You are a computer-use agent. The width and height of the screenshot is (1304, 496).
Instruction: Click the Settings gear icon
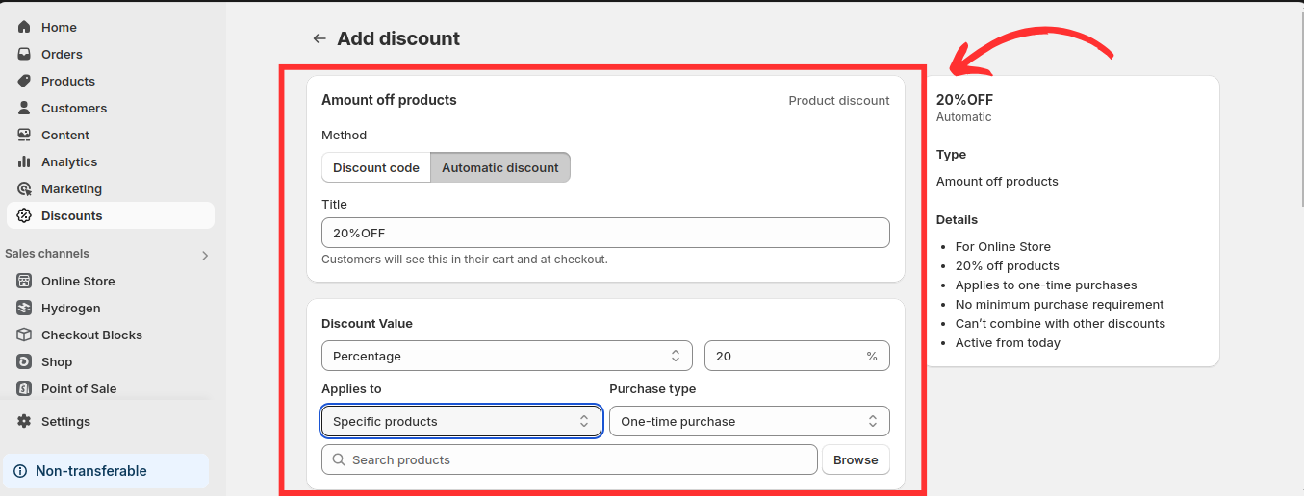coord(24,421)
